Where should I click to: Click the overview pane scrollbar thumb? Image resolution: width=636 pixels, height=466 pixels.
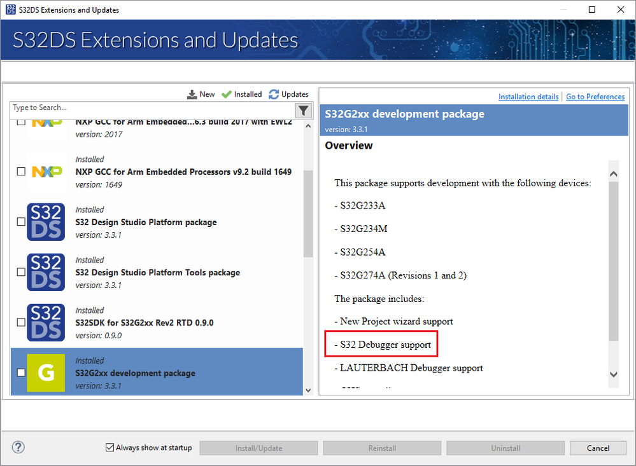tap(614, 261)
